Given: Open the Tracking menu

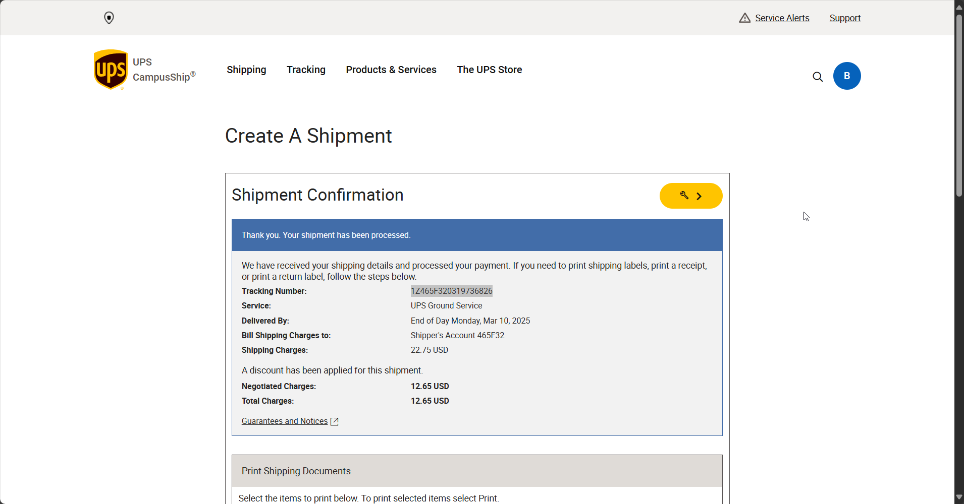Looking at the screenshot, I should (x=306, y=70).
